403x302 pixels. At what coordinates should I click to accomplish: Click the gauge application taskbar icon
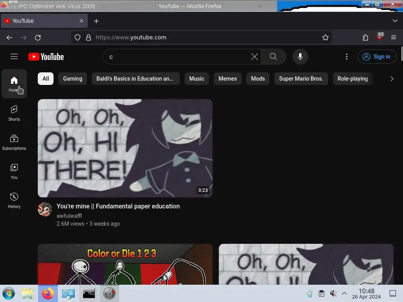[x=109, y=293]
